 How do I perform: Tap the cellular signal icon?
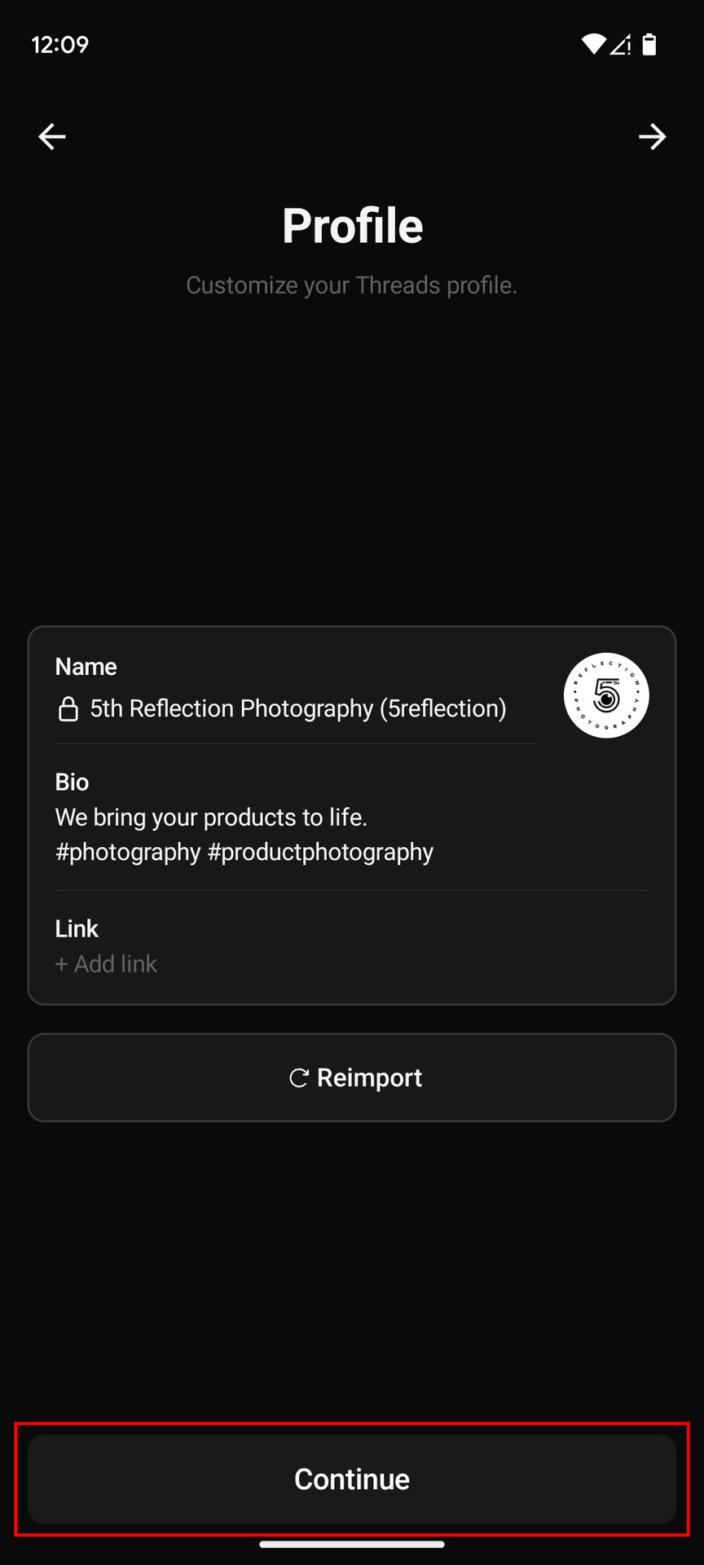621,45
